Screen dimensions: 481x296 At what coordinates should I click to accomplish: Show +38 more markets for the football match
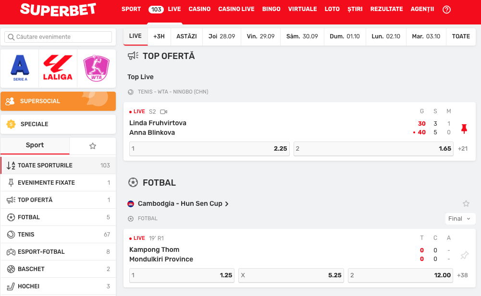462,275
